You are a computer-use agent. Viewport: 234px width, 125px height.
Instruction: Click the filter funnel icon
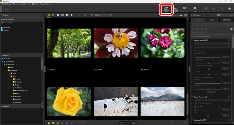92,15
